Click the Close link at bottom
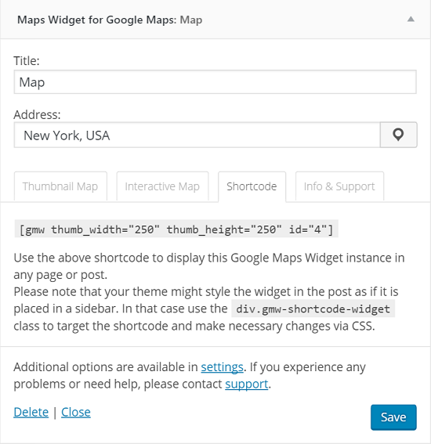Screen dimensions: 431x444 76,412
